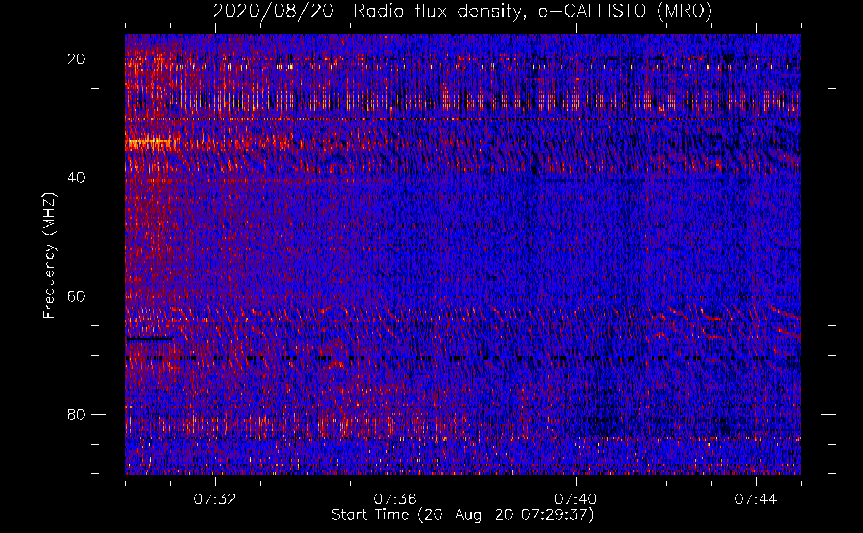863x533 pixels.
Task: Click the 40 frequency tick label
Action: pyautogui.click(x=76, y=177)
